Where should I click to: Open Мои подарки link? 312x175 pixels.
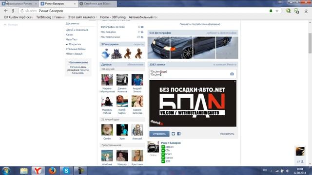pos(108,32)
